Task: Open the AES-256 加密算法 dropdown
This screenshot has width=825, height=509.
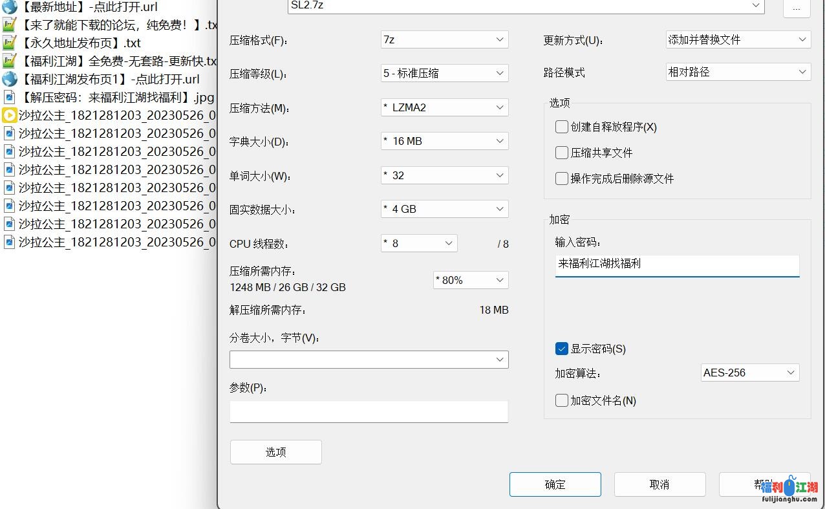Action: (x=749, y=373)
